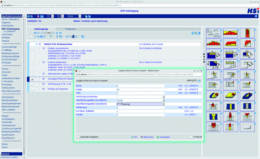Click the save icon with green checkmark
This screenshot has width=260, height=159.
[x=28, y=16]
